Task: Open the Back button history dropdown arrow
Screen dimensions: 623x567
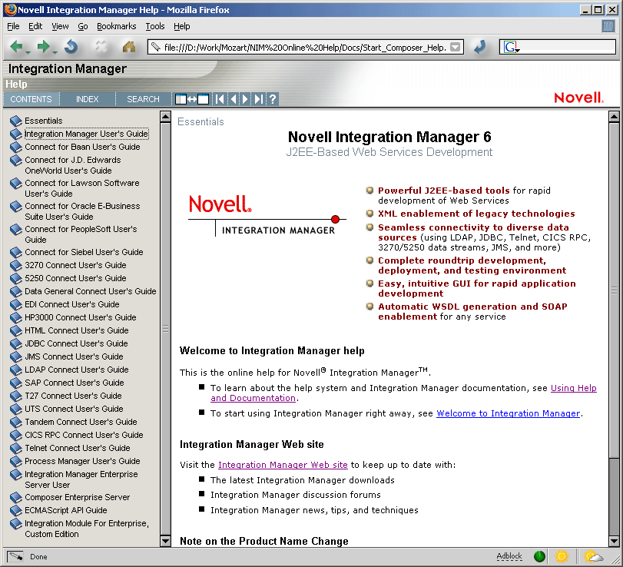Action: (28, 52)
